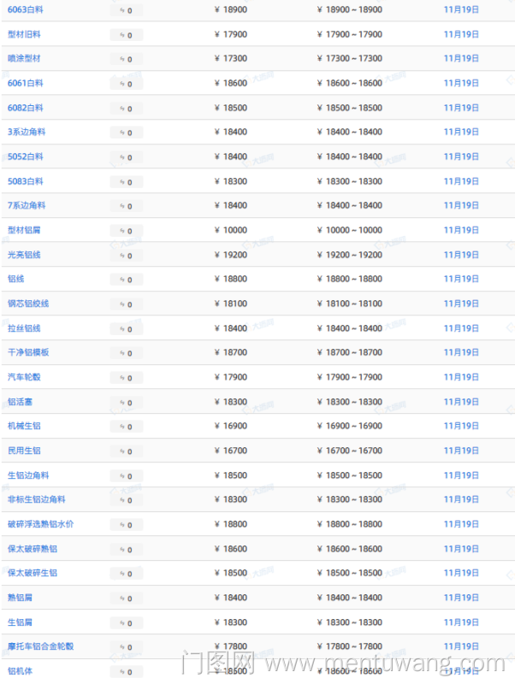Click the 型材旧料 product name
The image size is (515, 684).
[24, 34]
